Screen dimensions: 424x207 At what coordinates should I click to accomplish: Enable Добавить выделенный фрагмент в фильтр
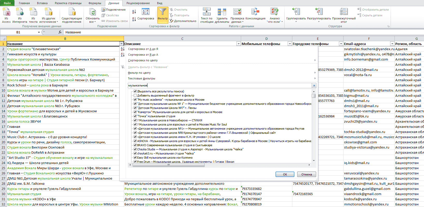click(135, 95)
